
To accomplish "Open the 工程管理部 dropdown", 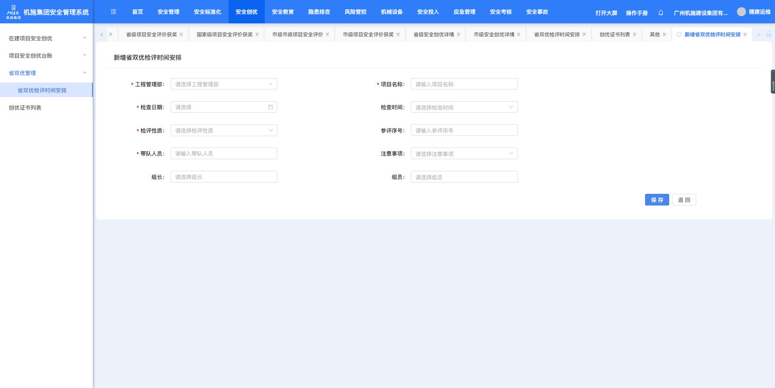I will [x=224, y=84].
